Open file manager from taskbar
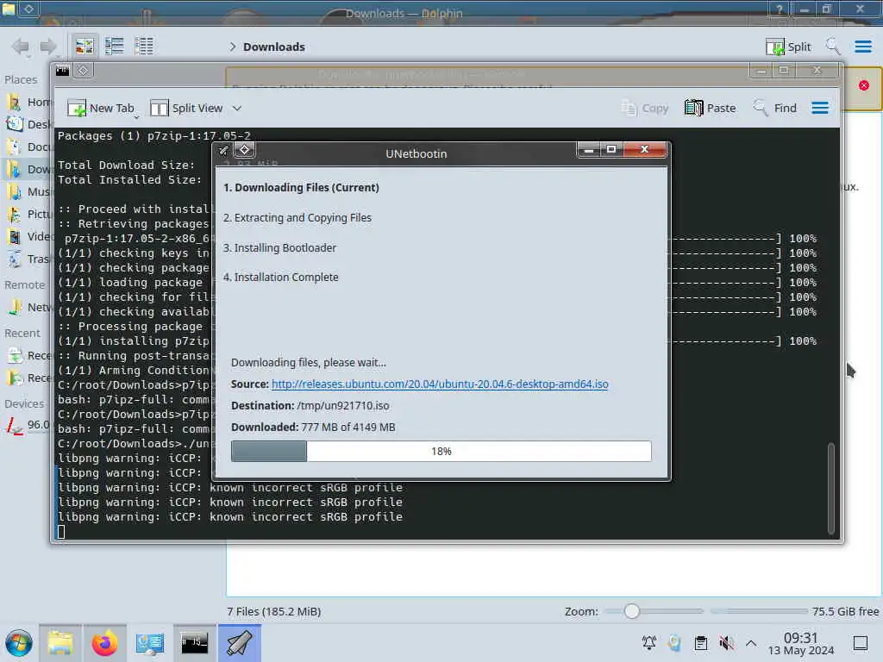This screenshot has height=662, width=883. coord(60,643)
